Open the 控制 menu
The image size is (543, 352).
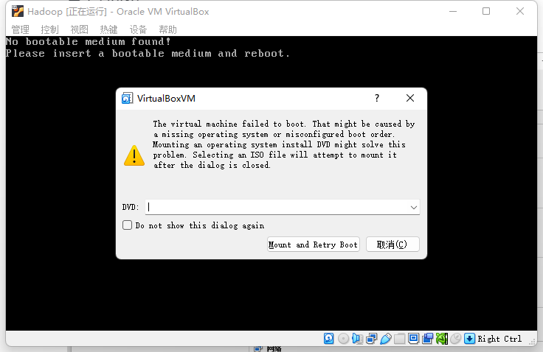point(50,29)
